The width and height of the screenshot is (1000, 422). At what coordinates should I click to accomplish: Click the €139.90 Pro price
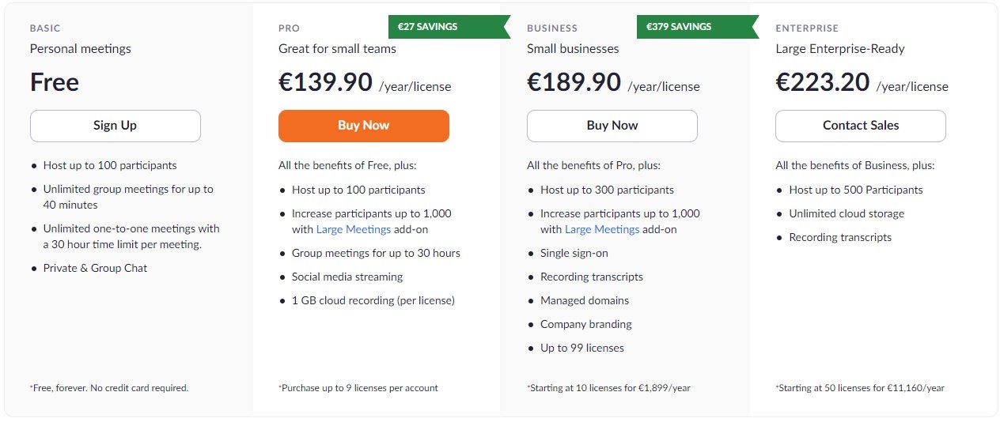325,82
